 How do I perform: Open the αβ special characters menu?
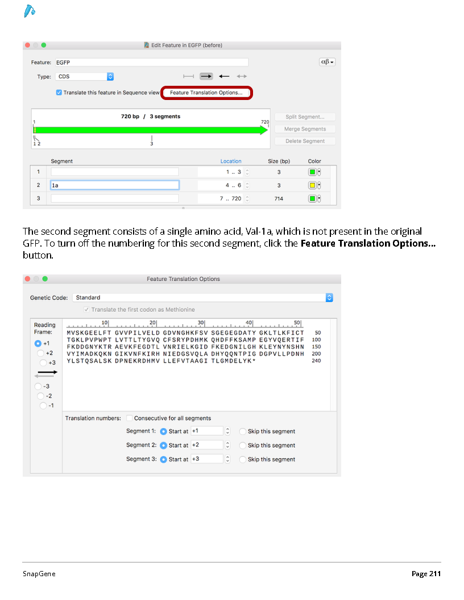point(327,62)
